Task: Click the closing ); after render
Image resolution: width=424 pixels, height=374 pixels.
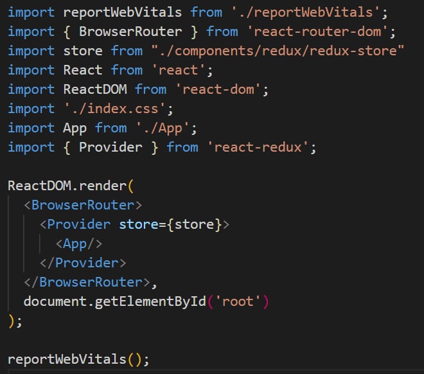Action: [x=15, y=321]
